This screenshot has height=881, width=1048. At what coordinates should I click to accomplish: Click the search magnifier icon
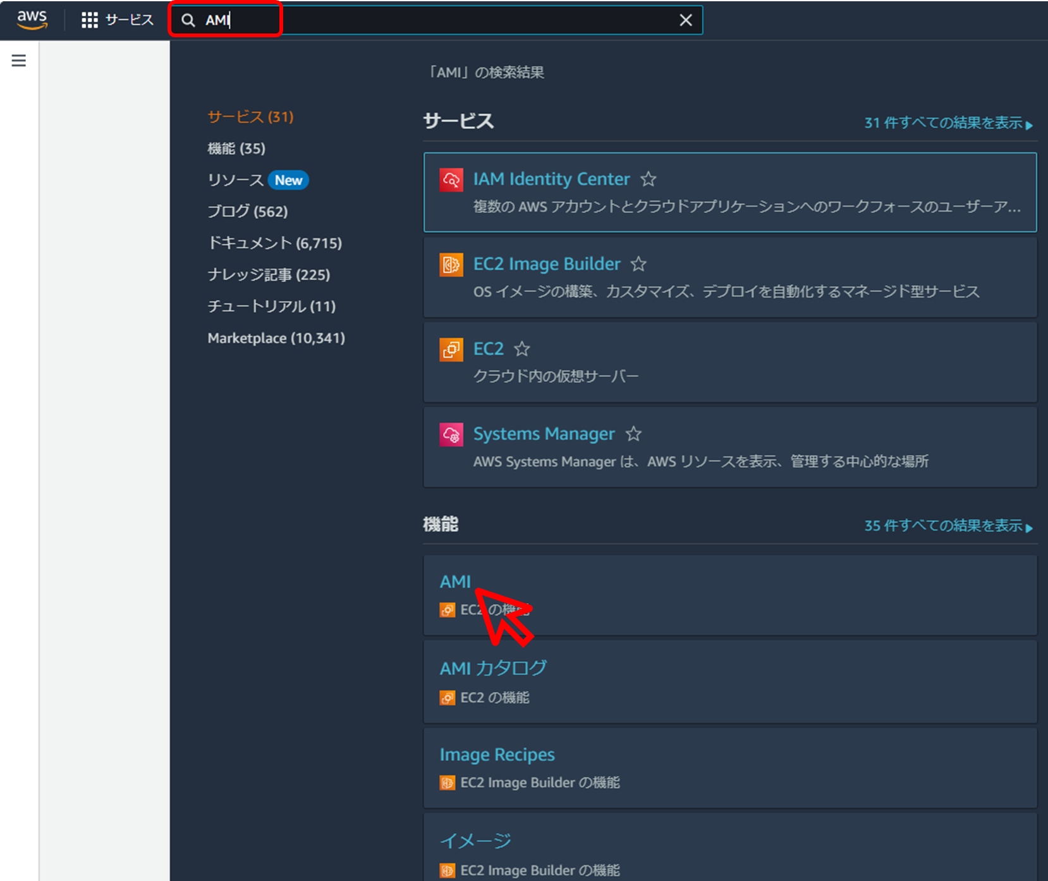188,20
